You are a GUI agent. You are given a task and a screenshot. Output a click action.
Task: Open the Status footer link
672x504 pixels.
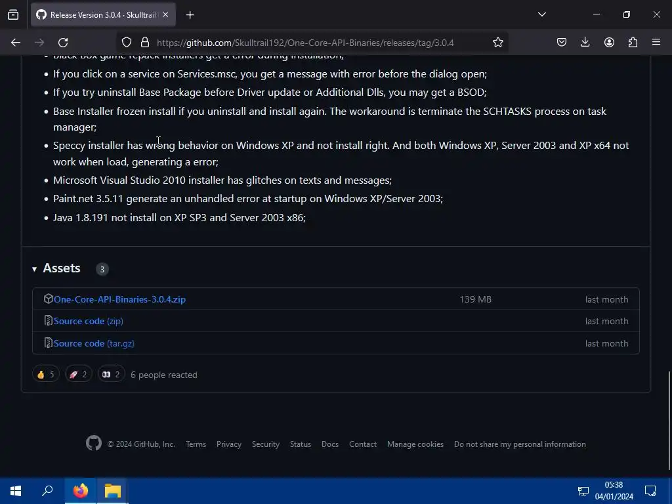pos(301,444)
